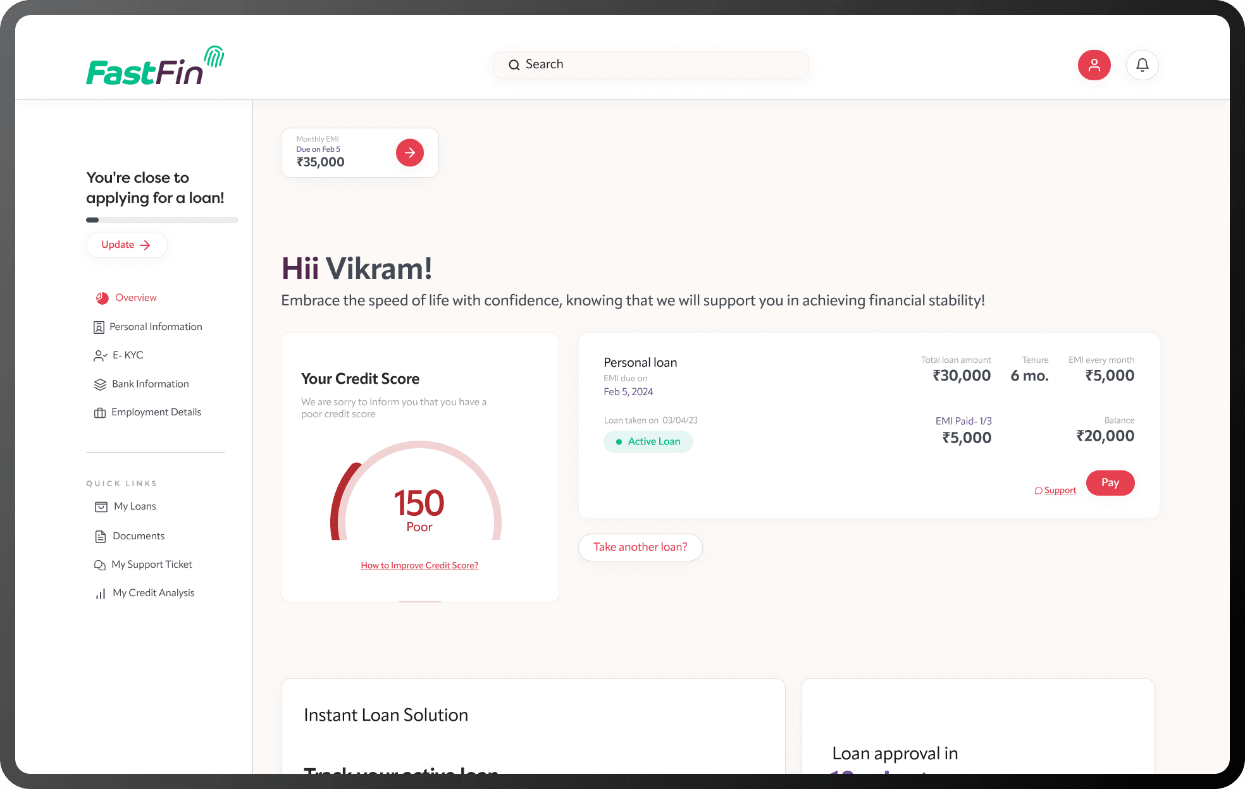The height and width of the screenshot is (789, 1245).
Task: Click the Employment Details briefcase icon
Action: [x=100, y=413]
